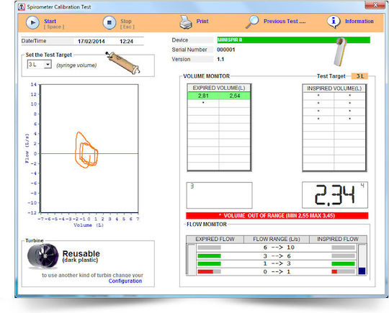
Task: Click EXPIRED VOLUME(L) table header
Action: point(219,89)
